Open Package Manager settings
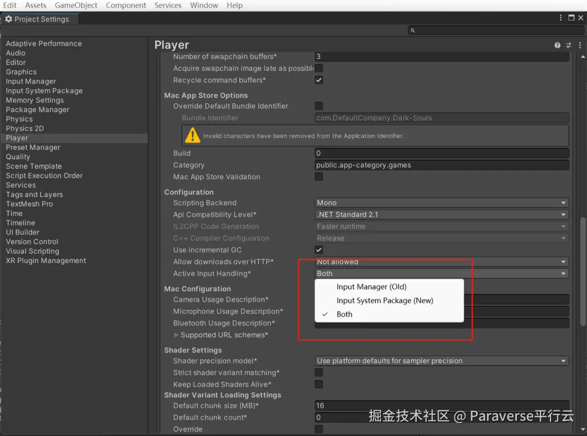Image resolution: width=587 pixels, height=436 pixels. [38, 110]
